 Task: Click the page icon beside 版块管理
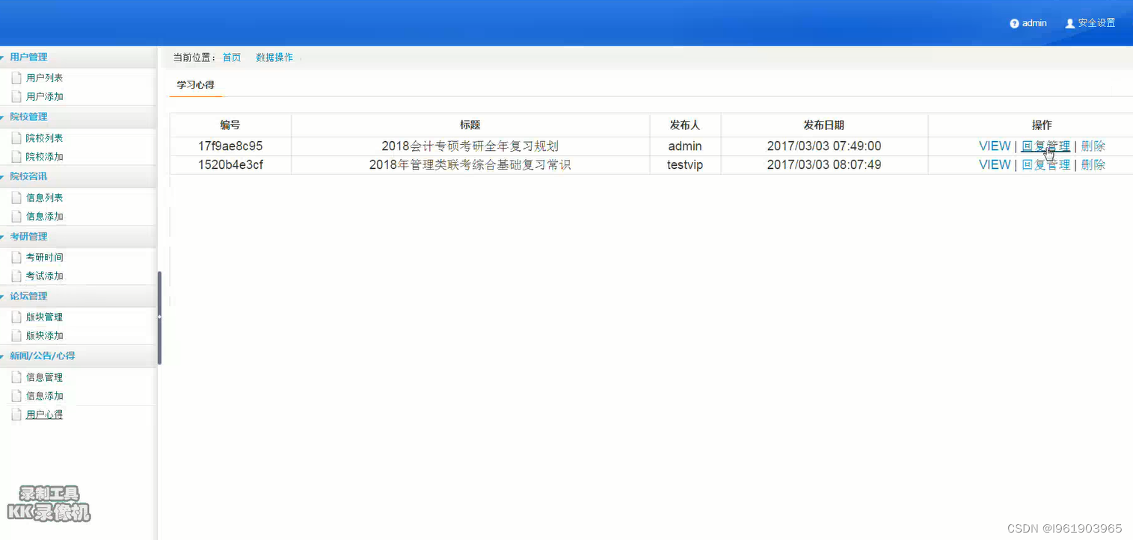point(16,317)
